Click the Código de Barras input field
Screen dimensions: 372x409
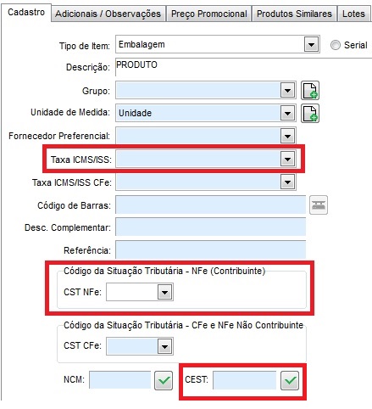(211, 204)
